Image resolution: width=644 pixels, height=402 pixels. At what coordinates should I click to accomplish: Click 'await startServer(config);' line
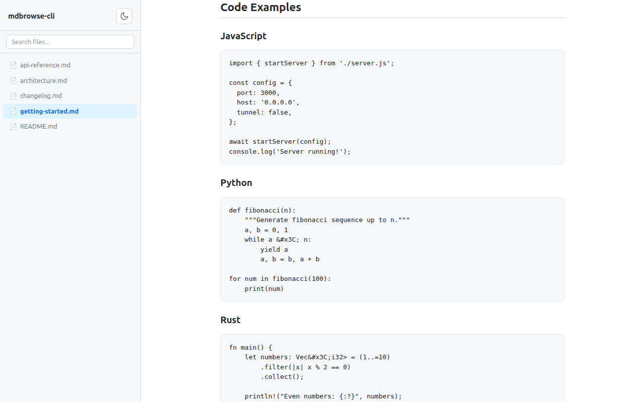coord(280,142)
